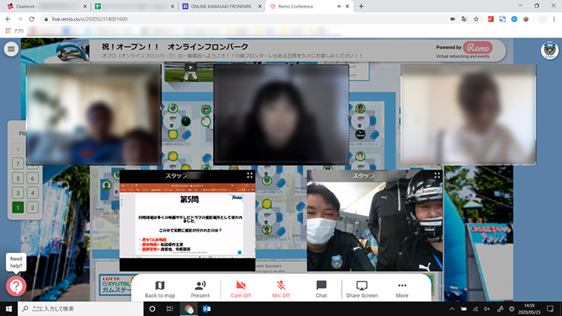The height and width of the screenshot is (316, 562).
Task: Toggle the Cam Off camera control
Action: tap(241, 289)
